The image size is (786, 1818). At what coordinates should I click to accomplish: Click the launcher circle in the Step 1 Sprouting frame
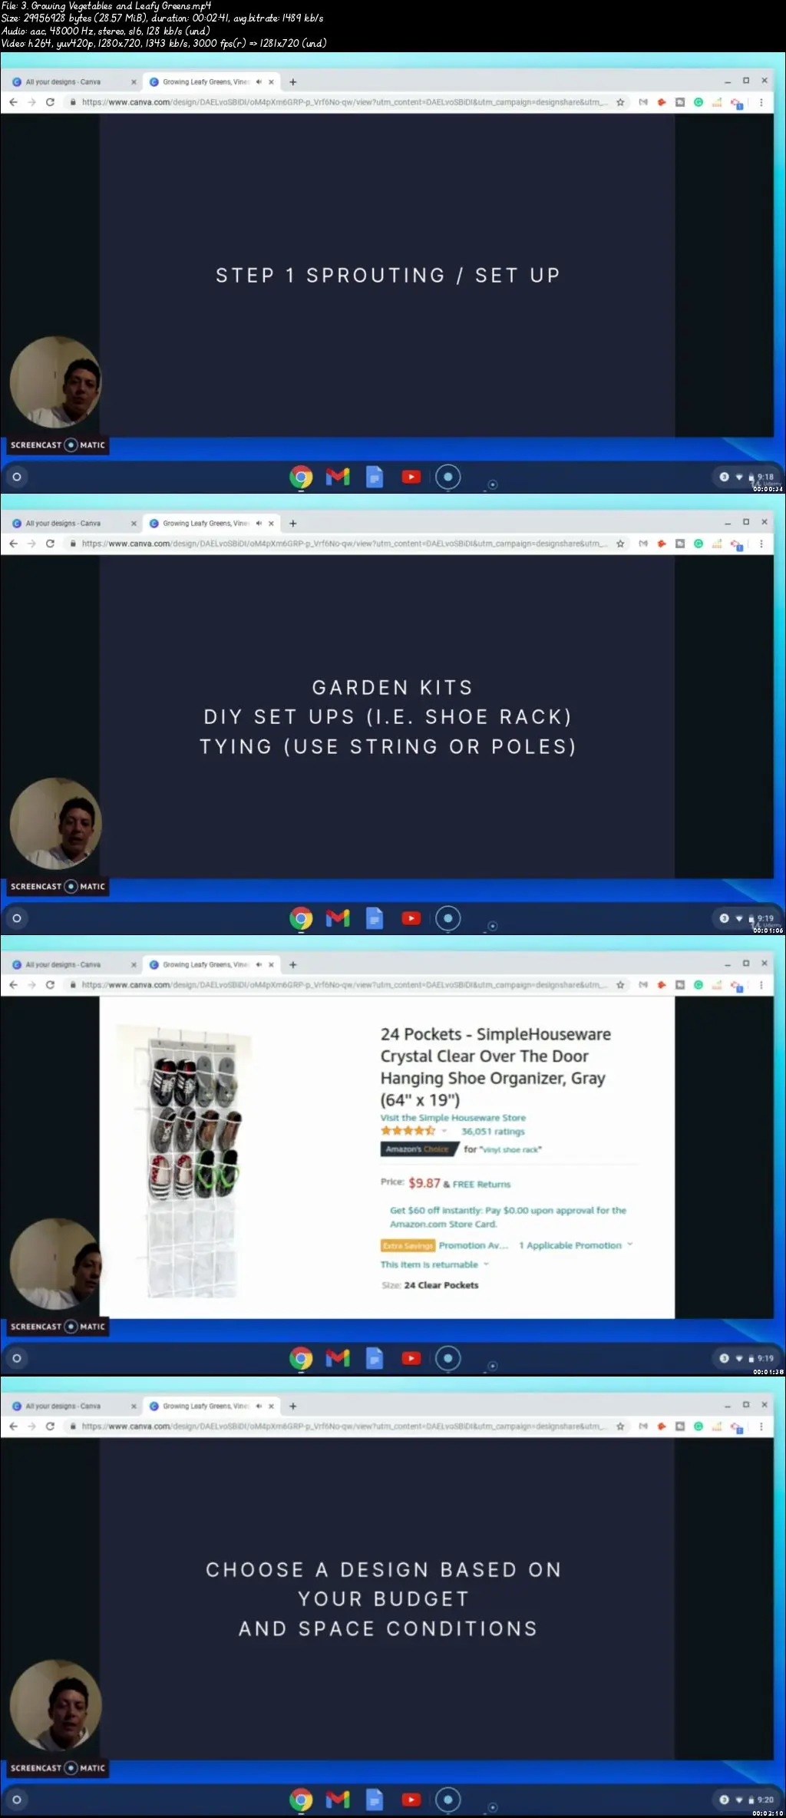point(17,478)
